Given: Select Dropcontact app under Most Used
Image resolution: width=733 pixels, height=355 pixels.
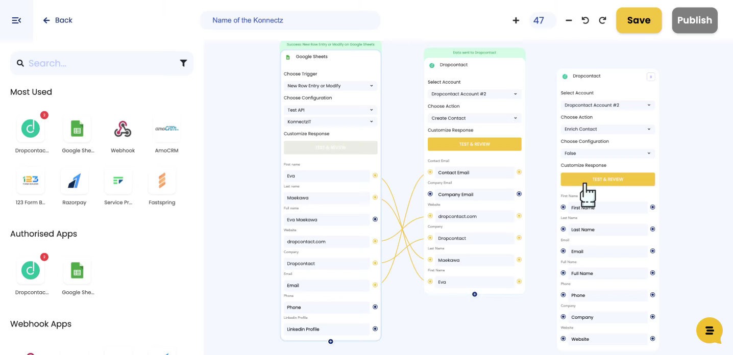Looking at the screenshot, I should coord(31,129).
